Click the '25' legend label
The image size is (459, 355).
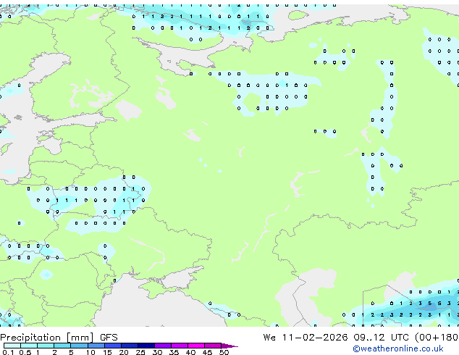click(140, 352)
